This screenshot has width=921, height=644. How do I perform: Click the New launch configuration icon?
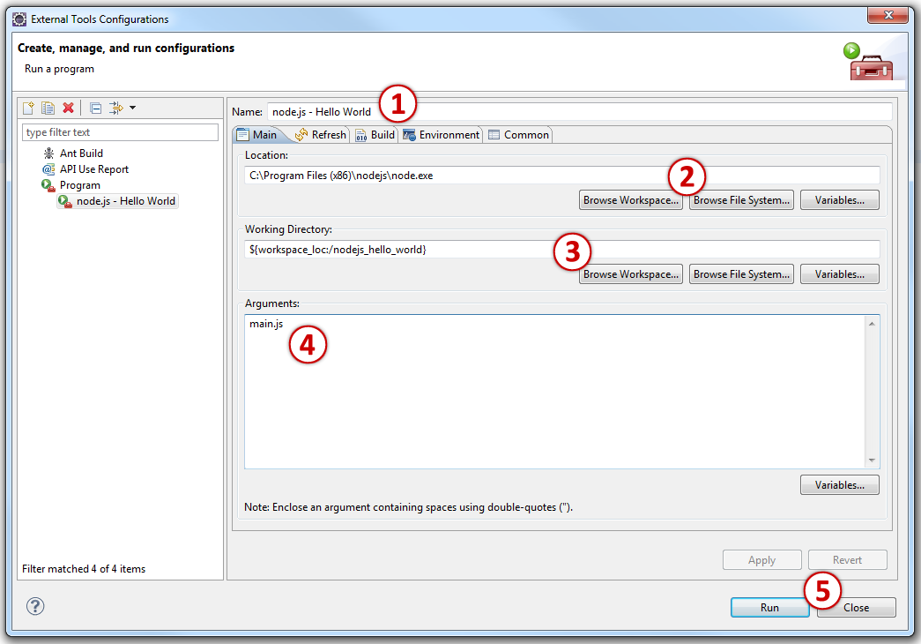[x=28, y=108]
